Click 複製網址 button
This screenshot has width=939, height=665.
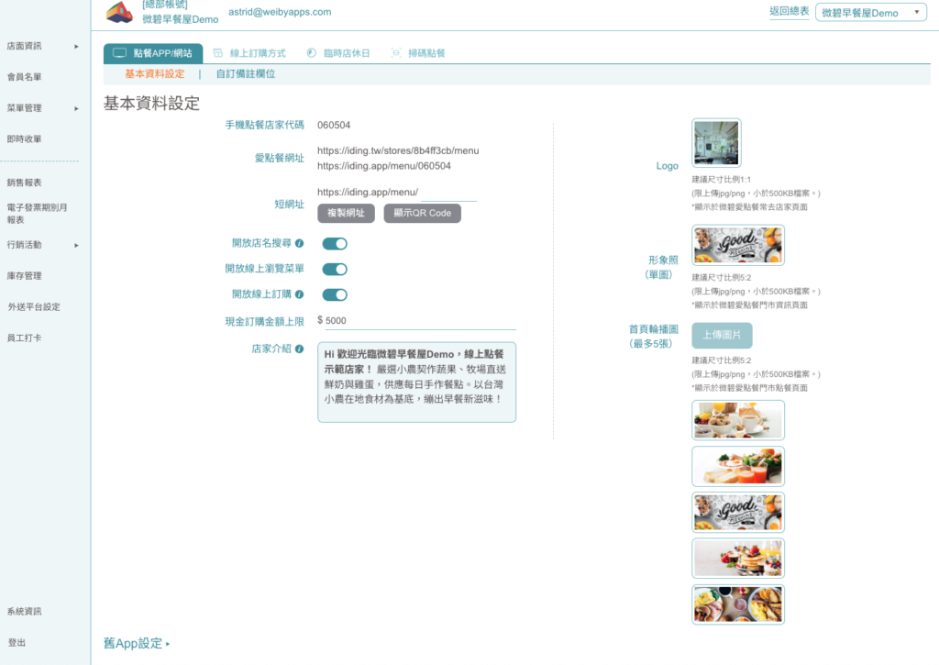tap(346, 214)
